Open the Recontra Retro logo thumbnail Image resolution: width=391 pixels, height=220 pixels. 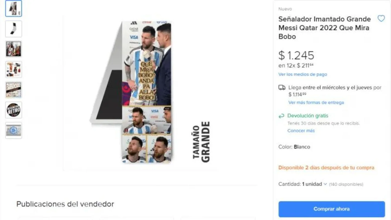tap(14, 110)
